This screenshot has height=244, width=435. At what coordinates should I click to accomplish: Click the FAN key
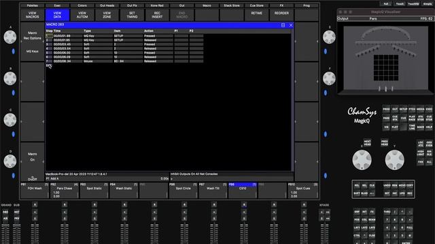pyautogui.click(x=421, y=162)
